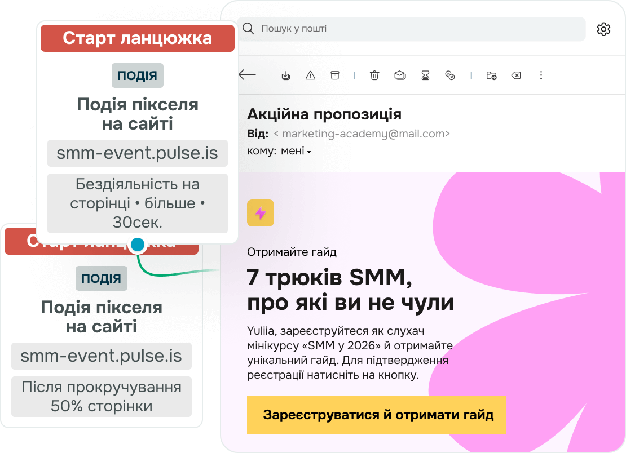Report the email as spam

[310, 75]
